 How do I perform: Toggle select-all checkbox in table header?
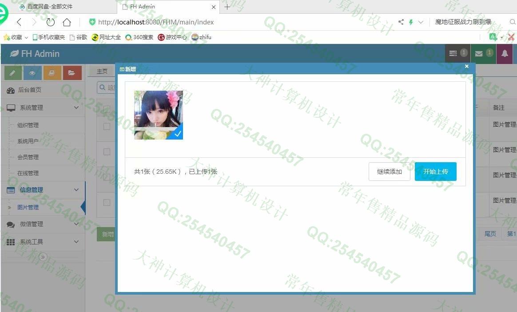pyautogui.click(x=107, y=109)
